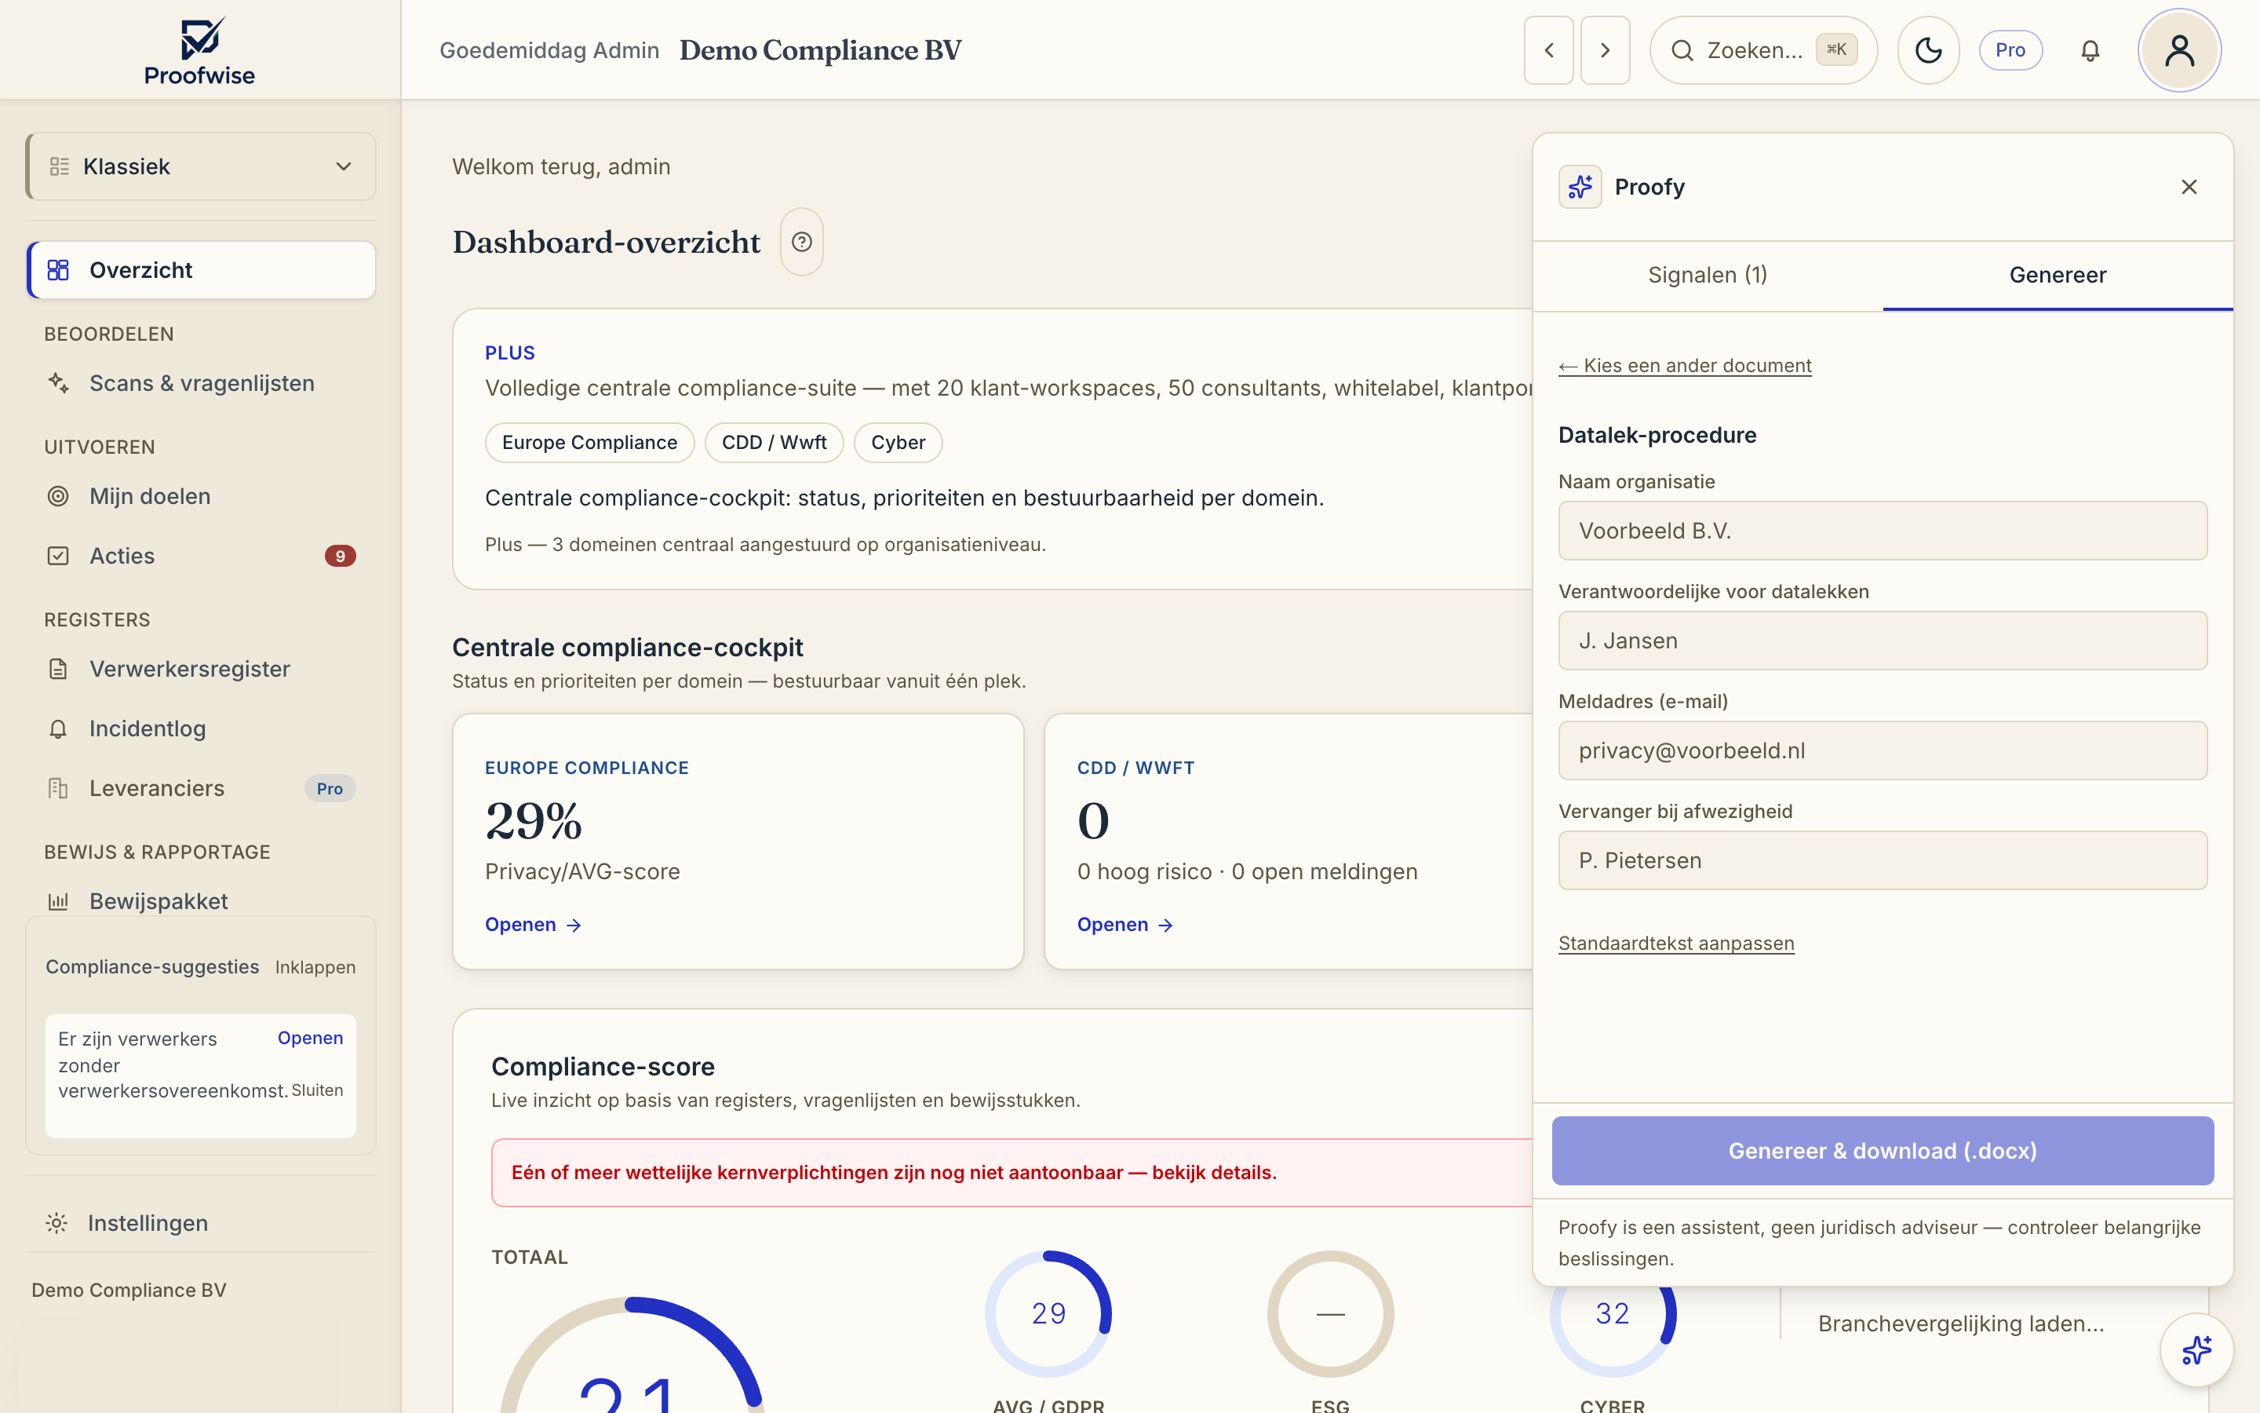
Task: Open Bewijspakket in sidebar
Action: click(201, 901)
